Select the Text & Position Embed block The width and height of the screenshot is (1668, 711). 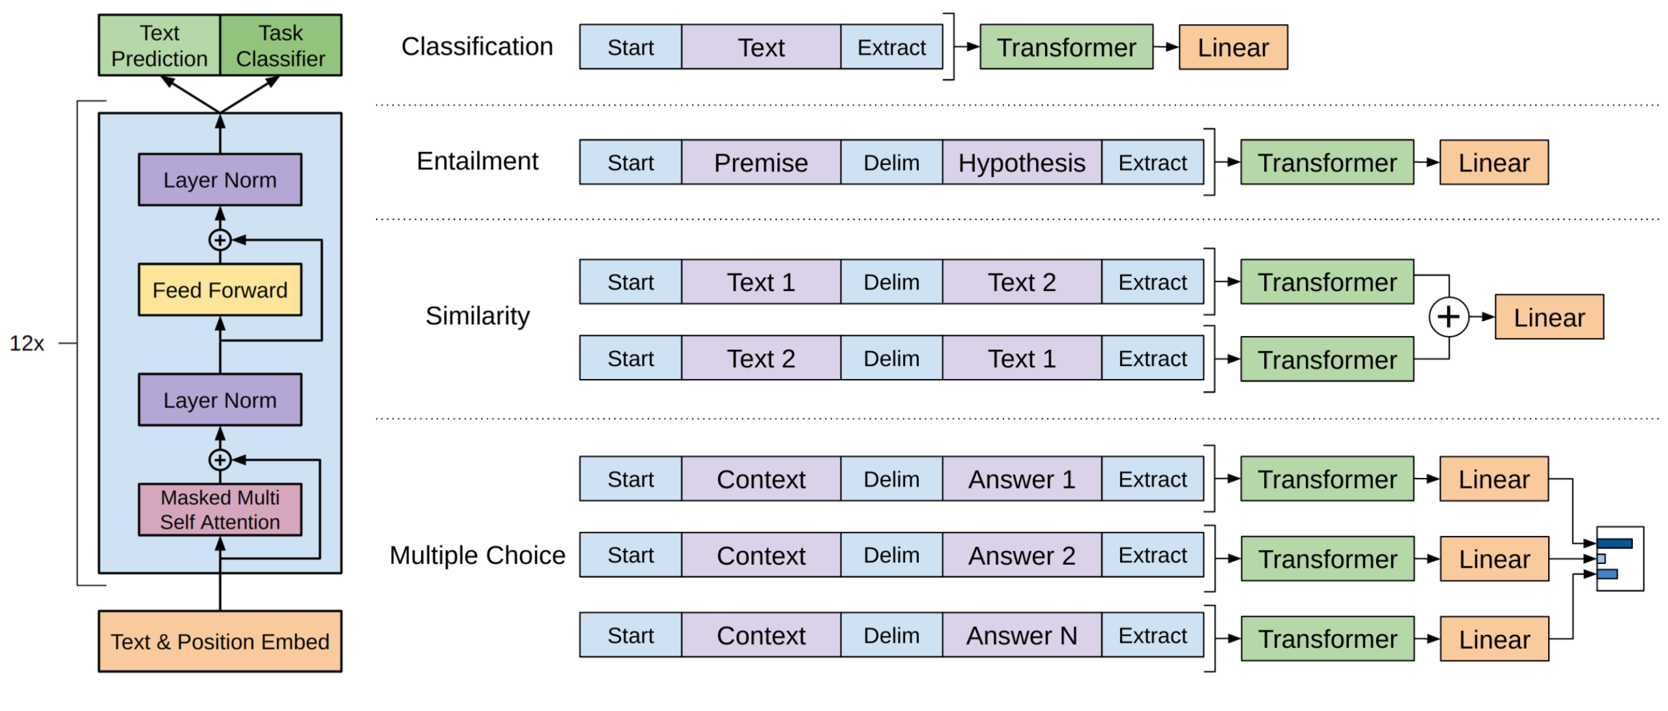(220, 641)
